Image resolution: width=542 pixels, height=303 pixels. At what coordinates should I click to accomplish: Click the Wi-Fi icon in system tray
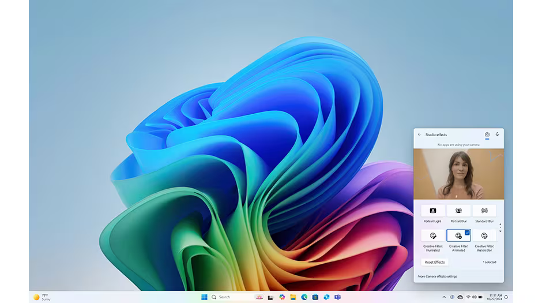pos(468,297)
